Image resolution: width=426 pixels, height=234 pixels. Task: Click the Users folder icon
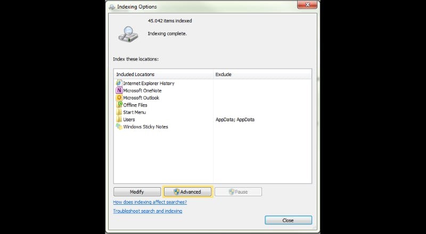pyautogui.click(x=119, y=120)
